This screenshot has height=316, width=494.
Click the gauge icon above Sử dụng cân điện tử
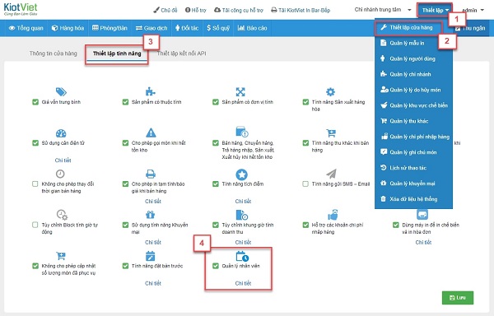pyautogui.click(x=61, y=132)
